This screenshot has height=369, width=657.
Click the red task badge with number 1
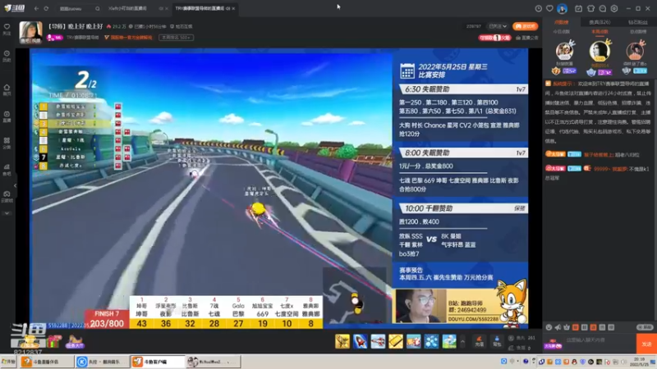point(495,38)
